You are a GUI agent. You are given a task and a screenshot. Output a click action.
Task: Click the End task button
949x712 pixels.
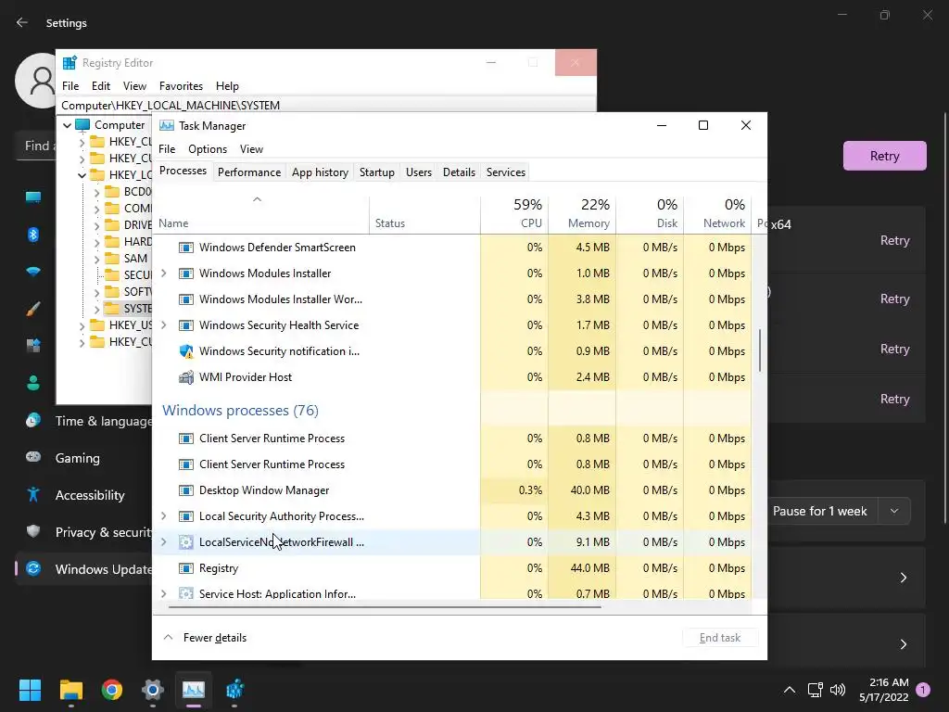pyautogui.click(x=719, y=638)
